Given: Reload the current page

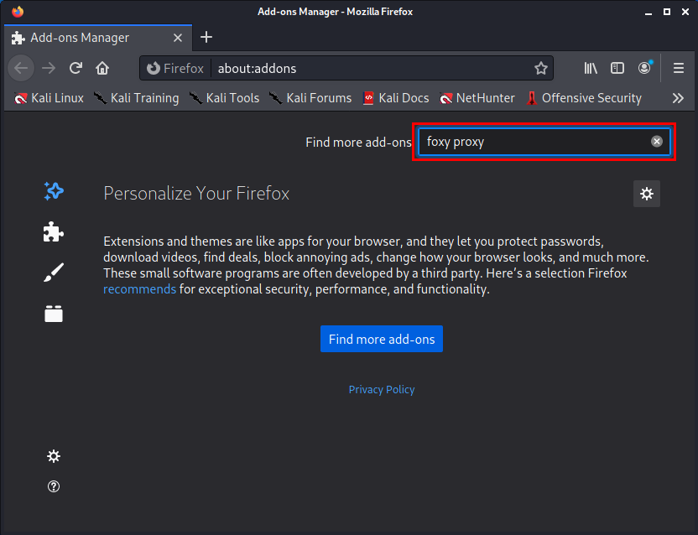Looking at the screenshot, I should coord(76,68).
